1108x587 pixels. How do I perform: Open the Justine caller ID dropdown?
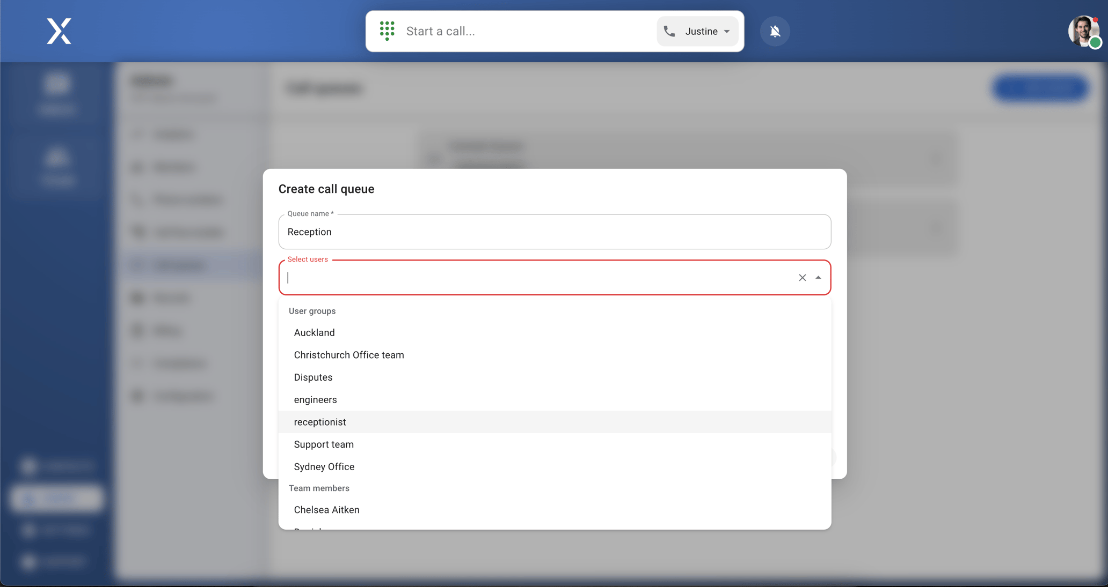(697, 31)
